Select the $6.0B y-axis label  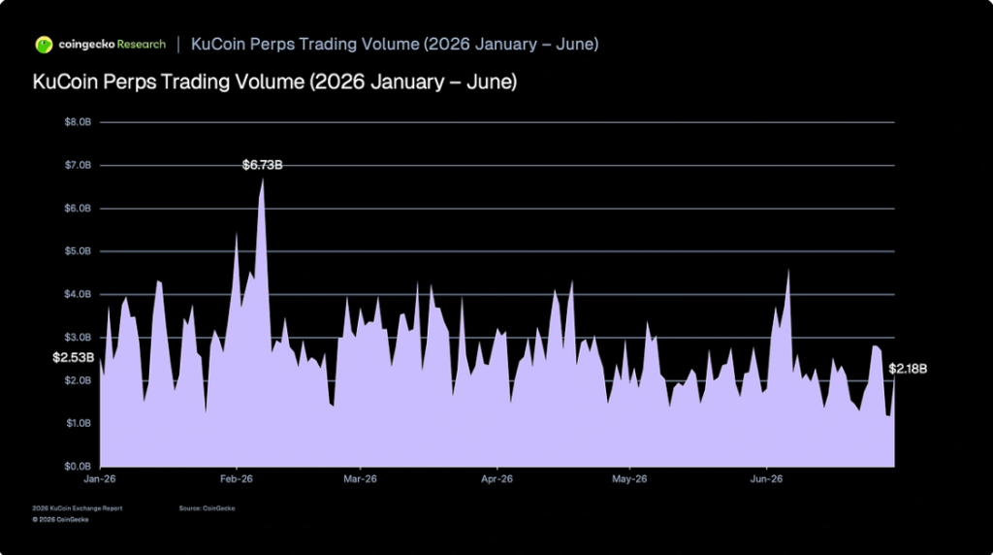(78, 208)
